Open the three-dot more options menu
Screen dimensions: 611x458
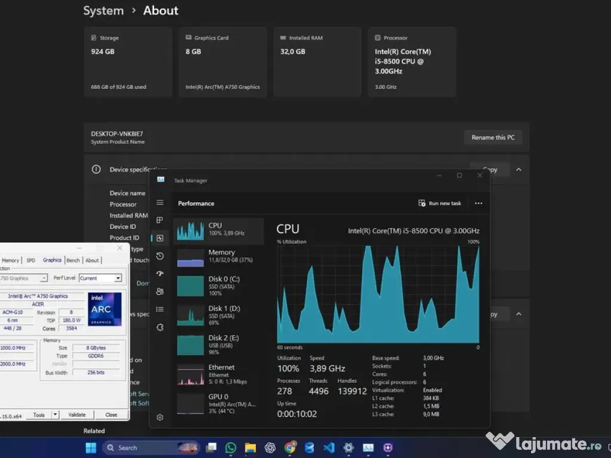click(x=479, y=203)
